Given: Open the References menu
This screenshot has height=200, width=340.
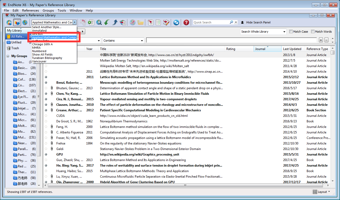Looking at the screenshot, I should click(x=31, y=11).
